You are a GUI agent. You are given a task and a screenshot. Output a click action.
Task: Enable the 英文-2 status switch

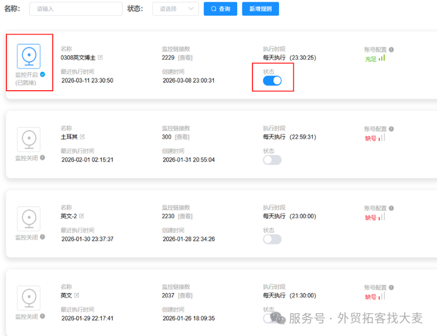coord(272,239)
